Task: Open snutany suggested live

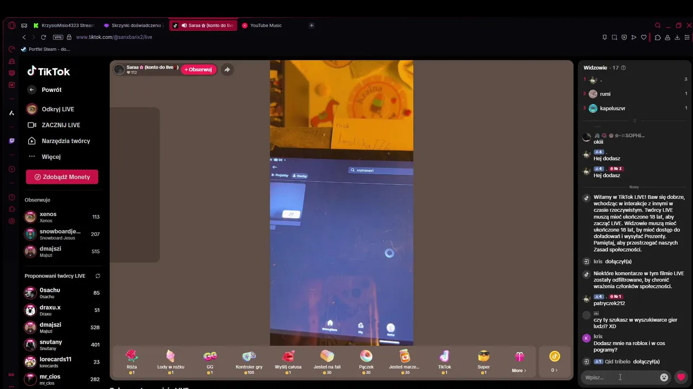Action: coord(62,345)
